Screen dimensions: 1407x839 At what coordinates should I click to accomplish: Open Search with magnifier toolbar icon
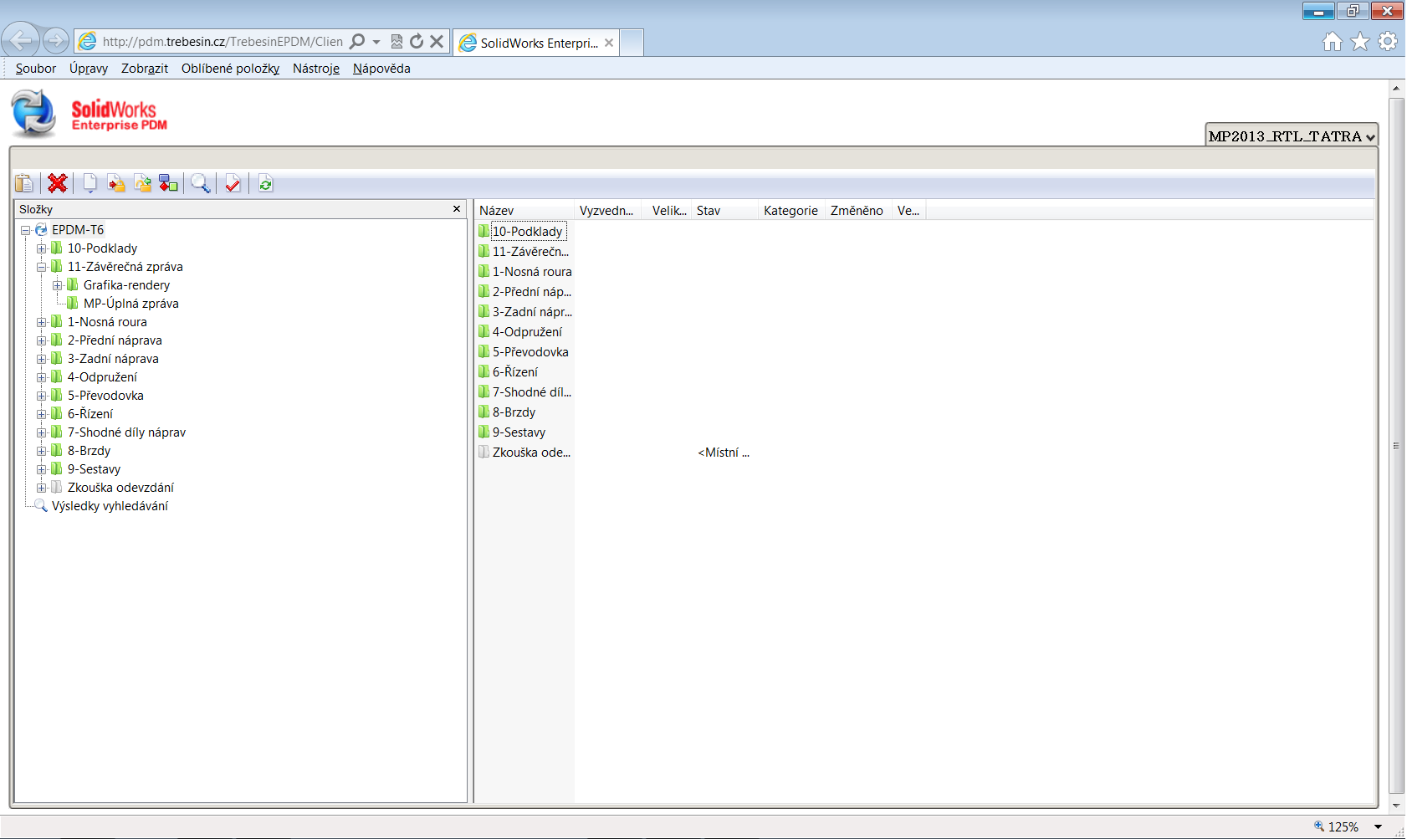201,183
